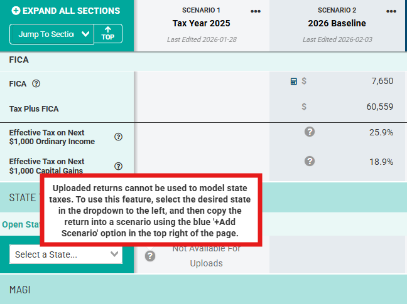The height and width of the screenshot is (304, 407).
Task: Open the Jump To Section dropdown
Action: [x=52, y=34]
